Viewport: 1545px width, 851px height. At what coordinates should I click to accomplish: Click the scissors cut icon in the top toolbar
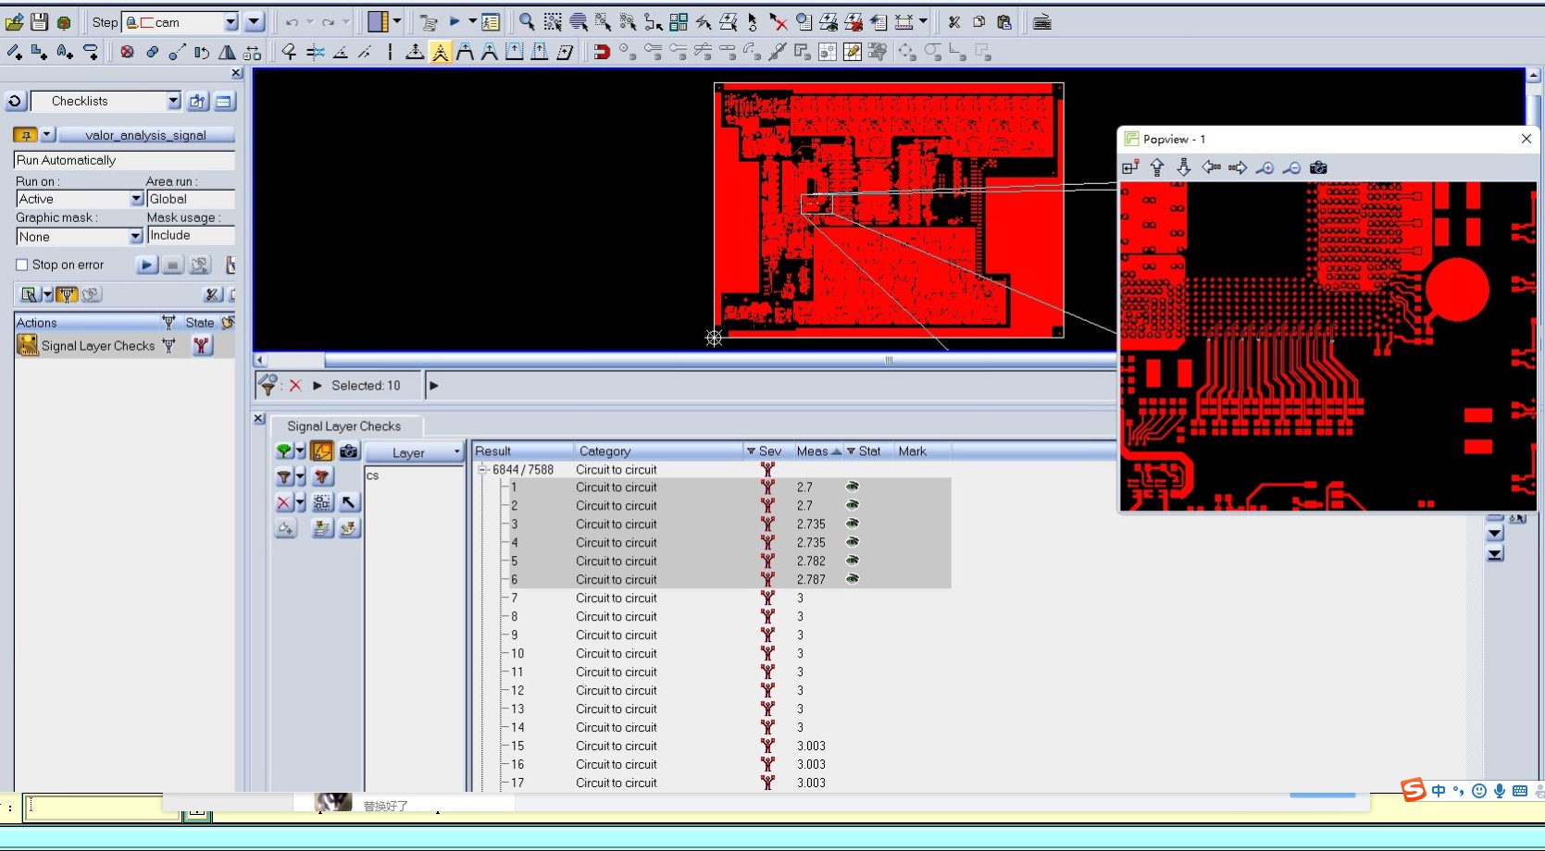954,22
